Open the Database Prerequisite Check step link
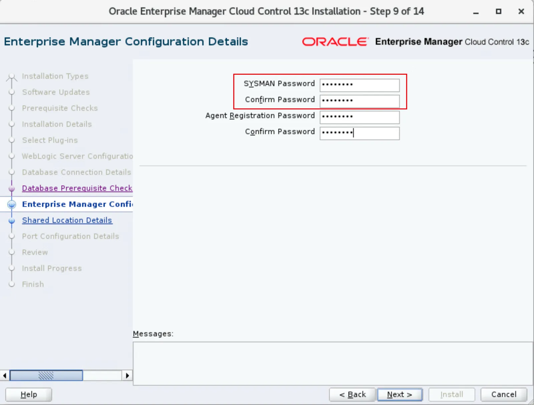The image size is (534, 405). [x=77, y=188]
